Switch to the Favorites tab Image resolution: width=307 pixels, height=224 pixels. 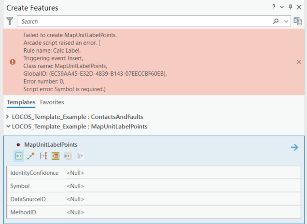tap(52, 102)
